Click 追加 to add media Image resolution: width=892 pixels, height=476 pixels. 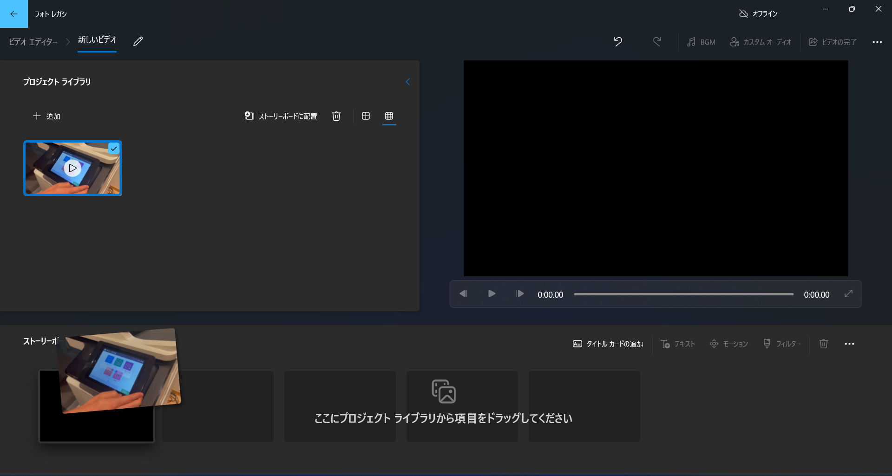tap(46, 116)
